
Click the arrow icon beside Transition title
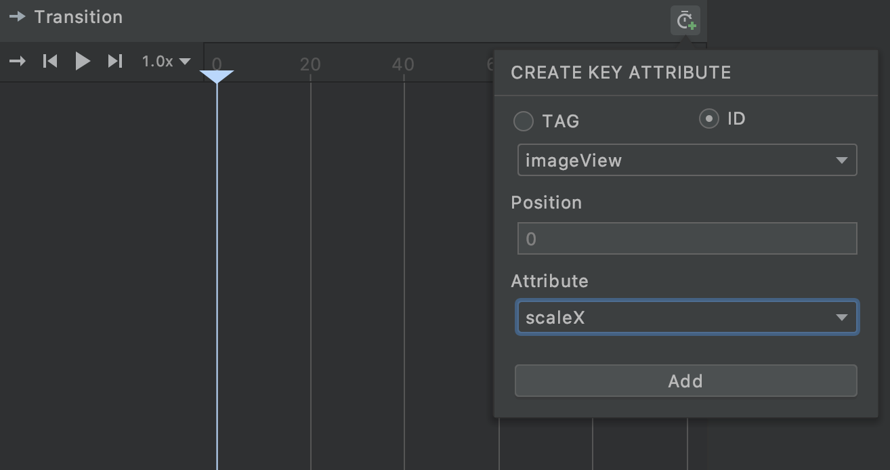click(17, 17)
